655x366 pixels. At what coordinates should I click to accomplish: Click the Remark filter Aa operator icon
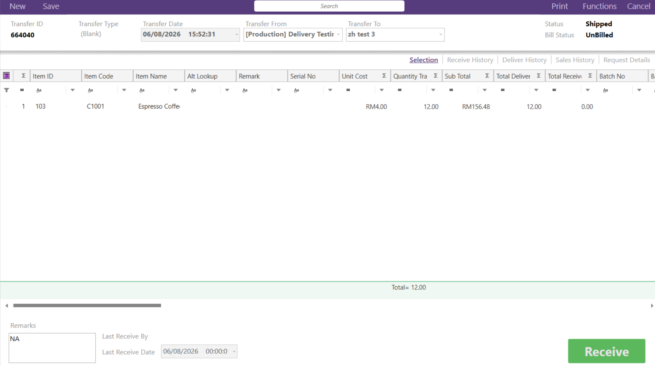(x=245, y=90)
